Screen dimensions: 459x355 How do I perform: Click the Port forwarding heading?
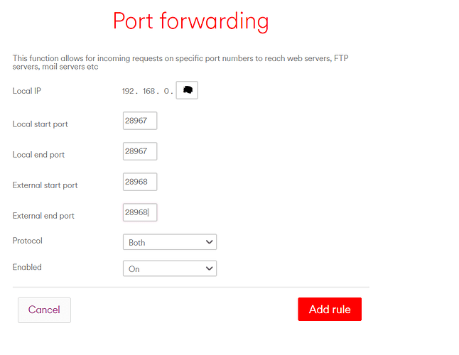click(190, 21)
